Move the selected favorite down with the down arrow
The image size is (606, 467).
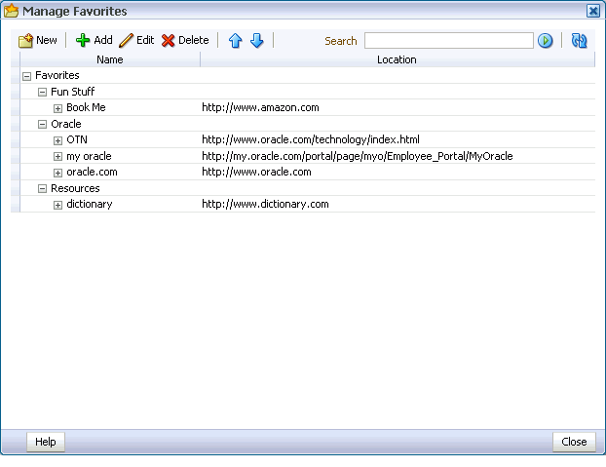257,40
